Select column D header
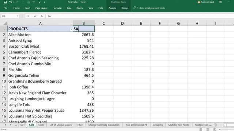The height and width of the screenshot is (131, 234). tap(122, 23)
